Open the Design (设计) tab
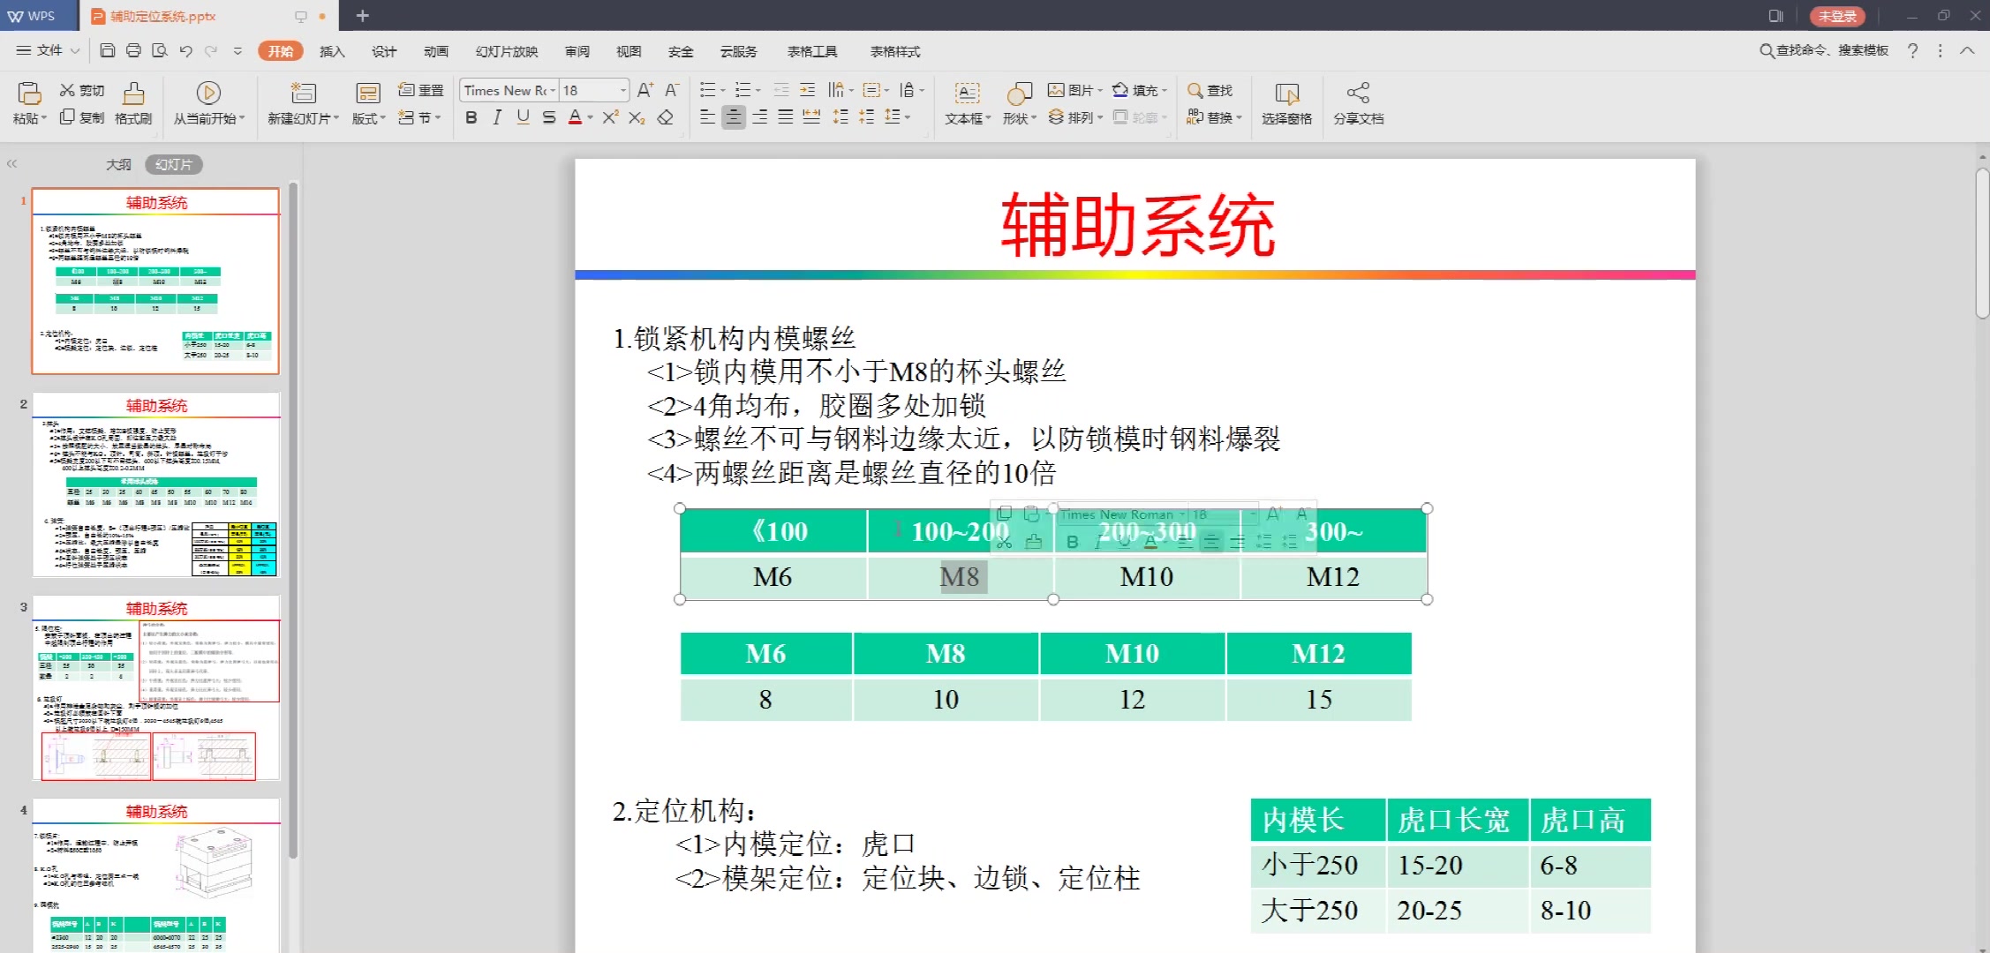 click(384, 51)
